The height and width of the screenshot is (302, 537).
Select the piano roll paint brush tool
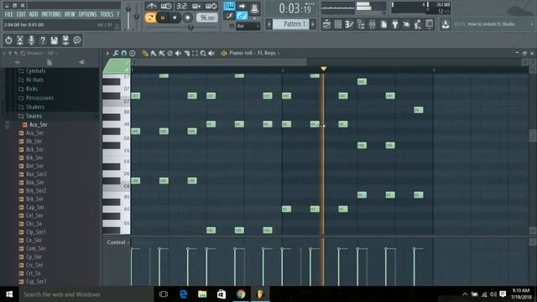coord(154,53)
